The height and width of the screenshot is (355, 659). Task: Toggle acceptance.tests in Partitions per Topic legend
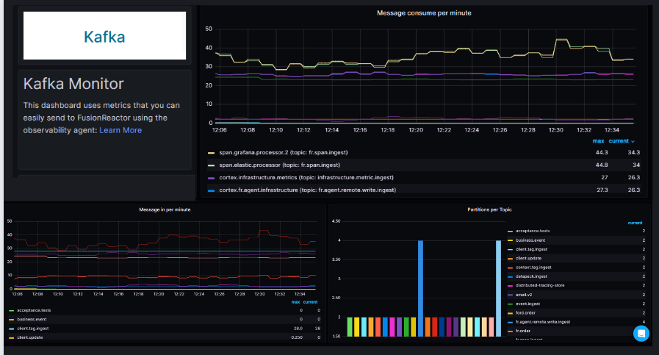[x=533, y=231]
